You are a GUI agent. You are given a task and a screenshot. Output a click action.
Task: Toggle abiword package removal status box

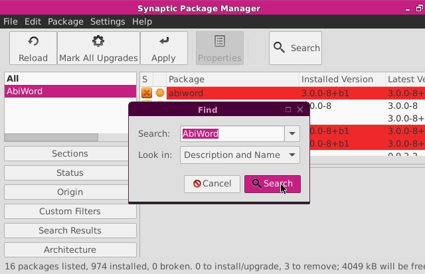[x=147, y=94]
